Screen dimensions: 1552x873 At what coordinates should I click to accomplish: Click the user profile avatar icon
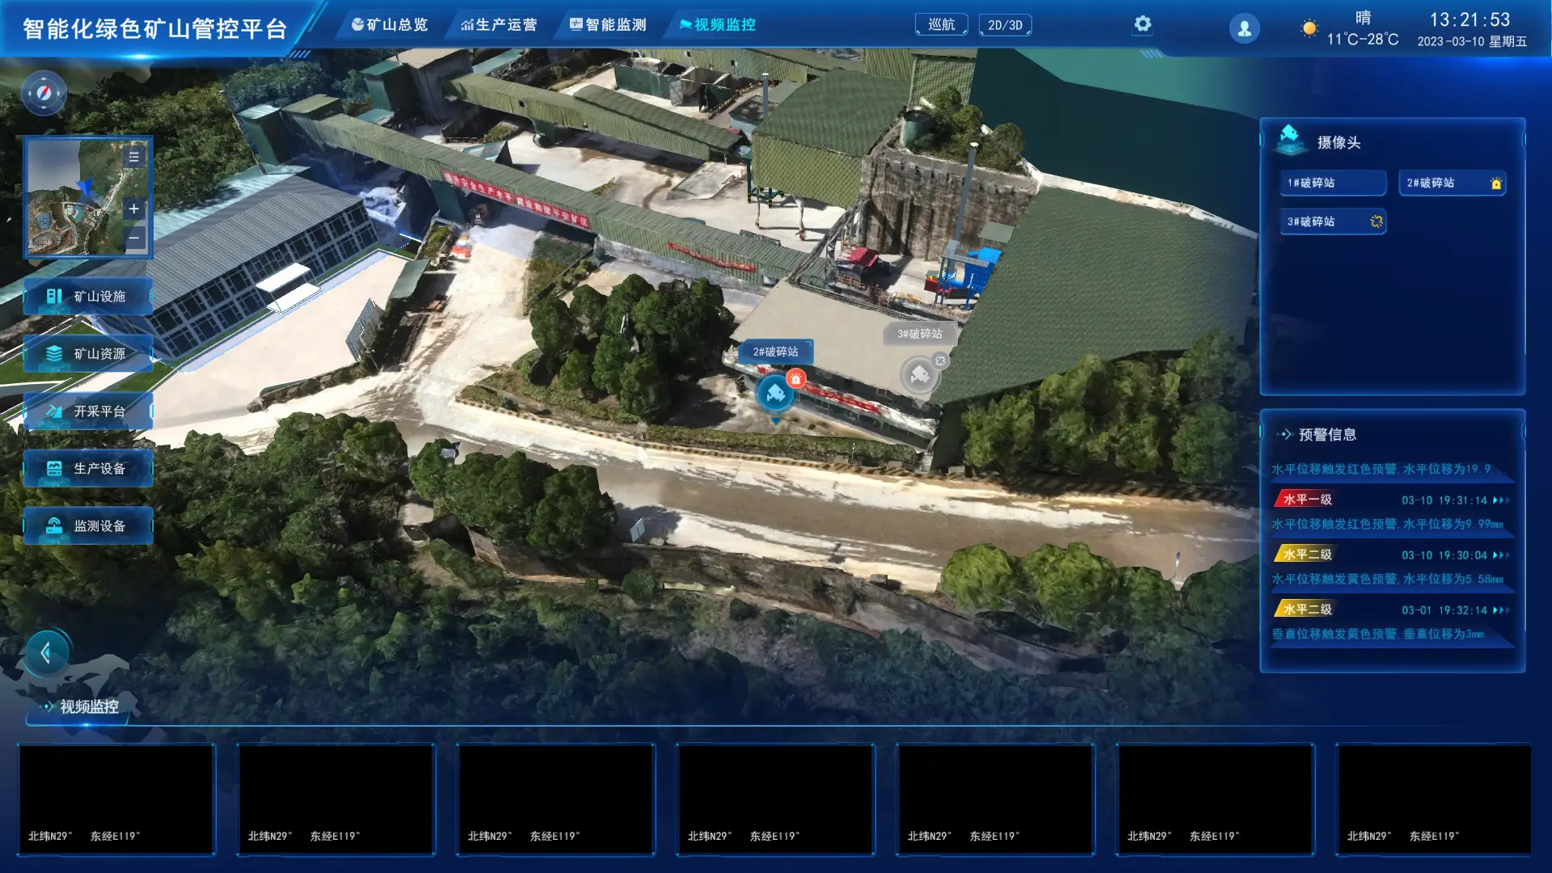tap(1244, 29)
